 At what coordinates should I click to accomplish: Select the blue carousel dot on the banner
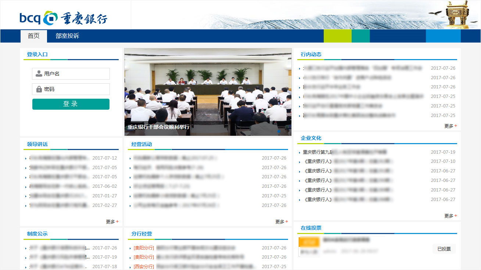(x=279, y=131)
